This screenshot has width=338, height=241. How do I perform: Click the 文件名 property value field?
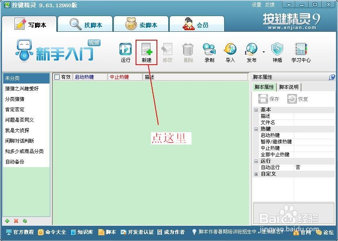coord(314,123)
